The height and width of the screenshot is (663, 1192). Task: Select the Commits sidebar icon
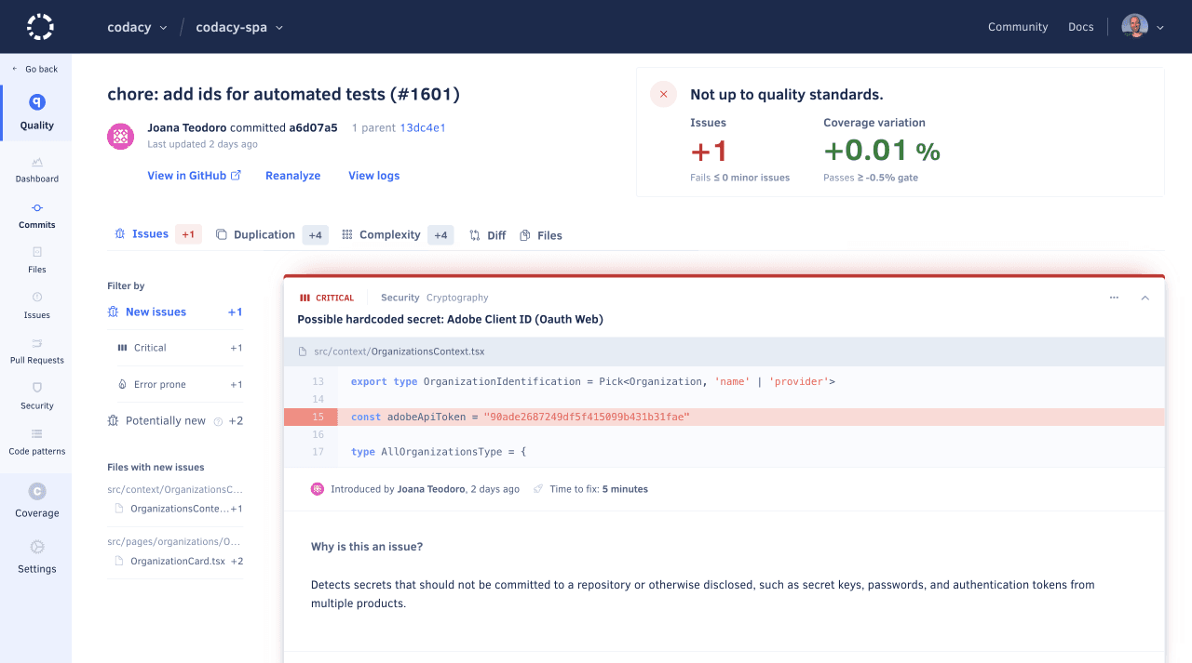36,215
